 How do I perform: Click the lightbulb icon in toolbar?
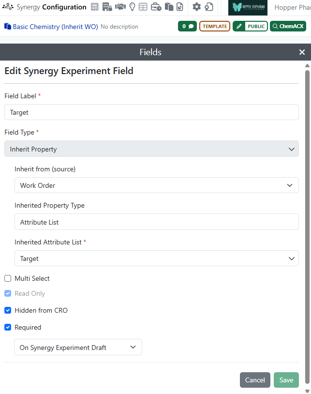tap(132, 7)
